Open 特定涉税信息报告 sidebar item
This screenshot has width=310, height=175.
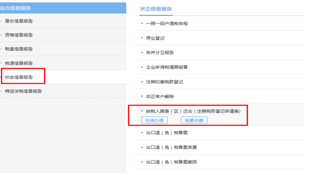point(23,92)
